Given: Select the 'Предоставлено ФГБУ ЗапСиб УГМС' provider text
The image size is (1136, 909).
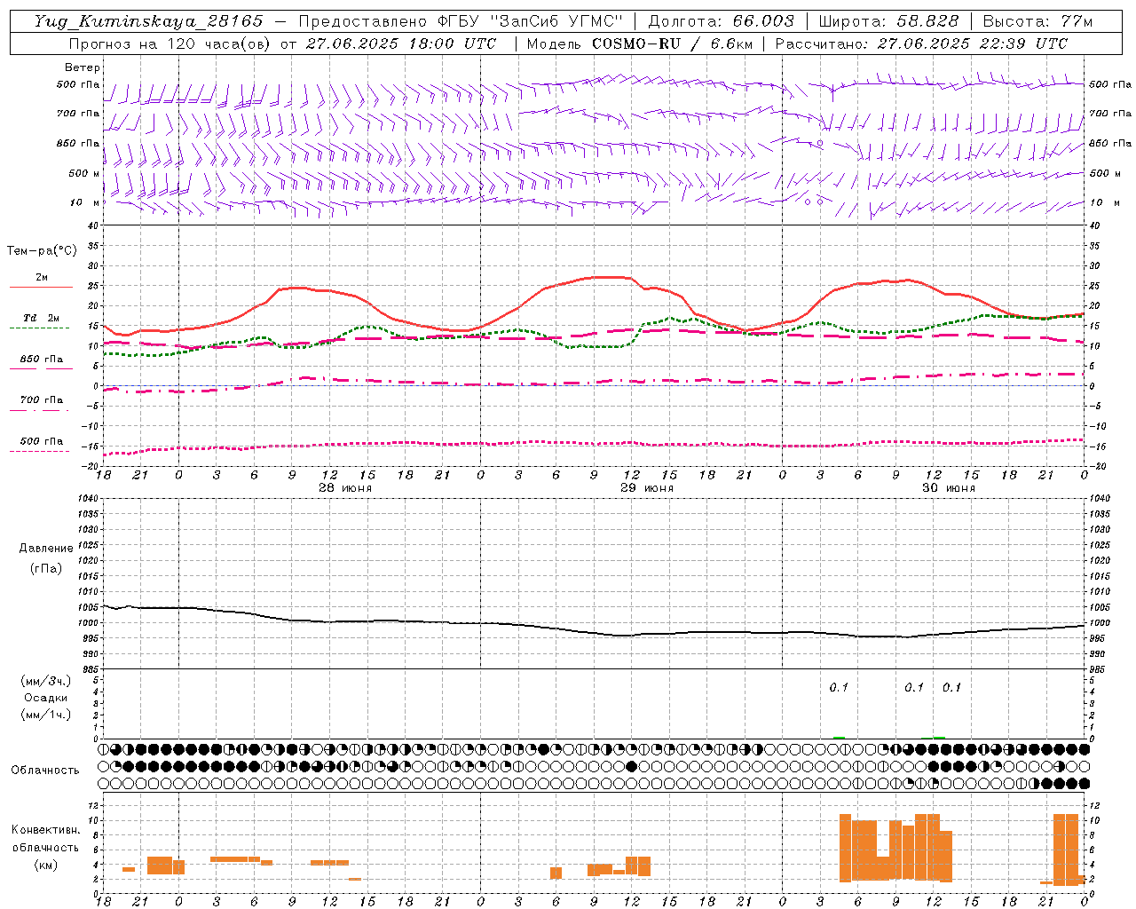Looking at the screenshot, I should [x=461, y=21].
